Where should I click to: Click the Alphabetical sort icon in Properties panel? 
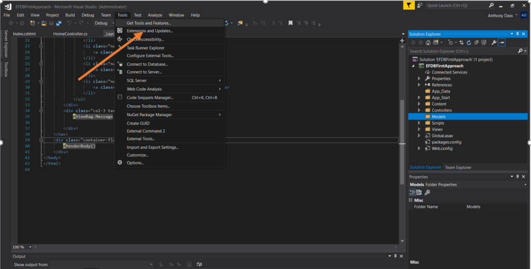419,192
